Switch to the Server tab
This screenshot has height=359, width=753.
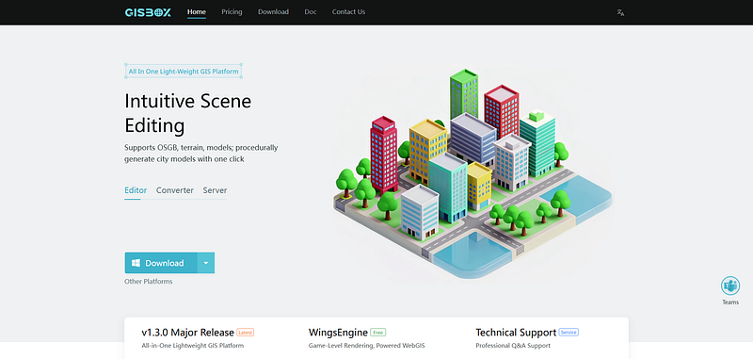point(215,190)
